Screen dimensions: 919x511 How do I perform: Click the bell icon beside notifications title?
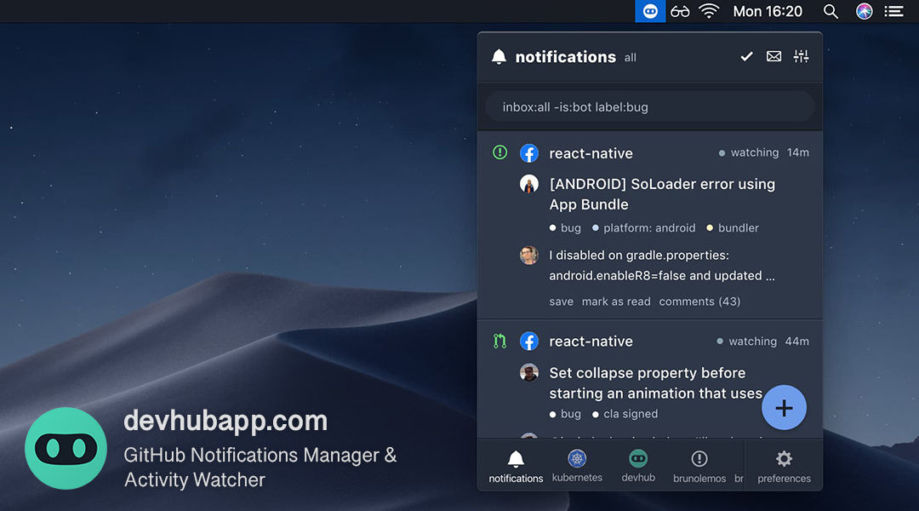point(499,56)
